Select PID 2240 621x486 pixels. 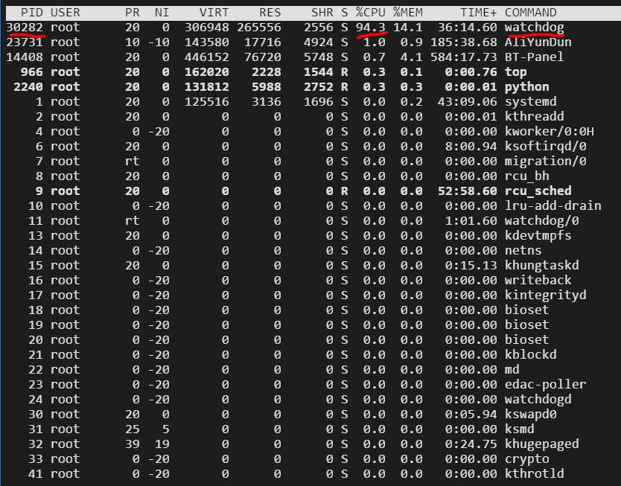pyautogui.click(x=28, y=87)
